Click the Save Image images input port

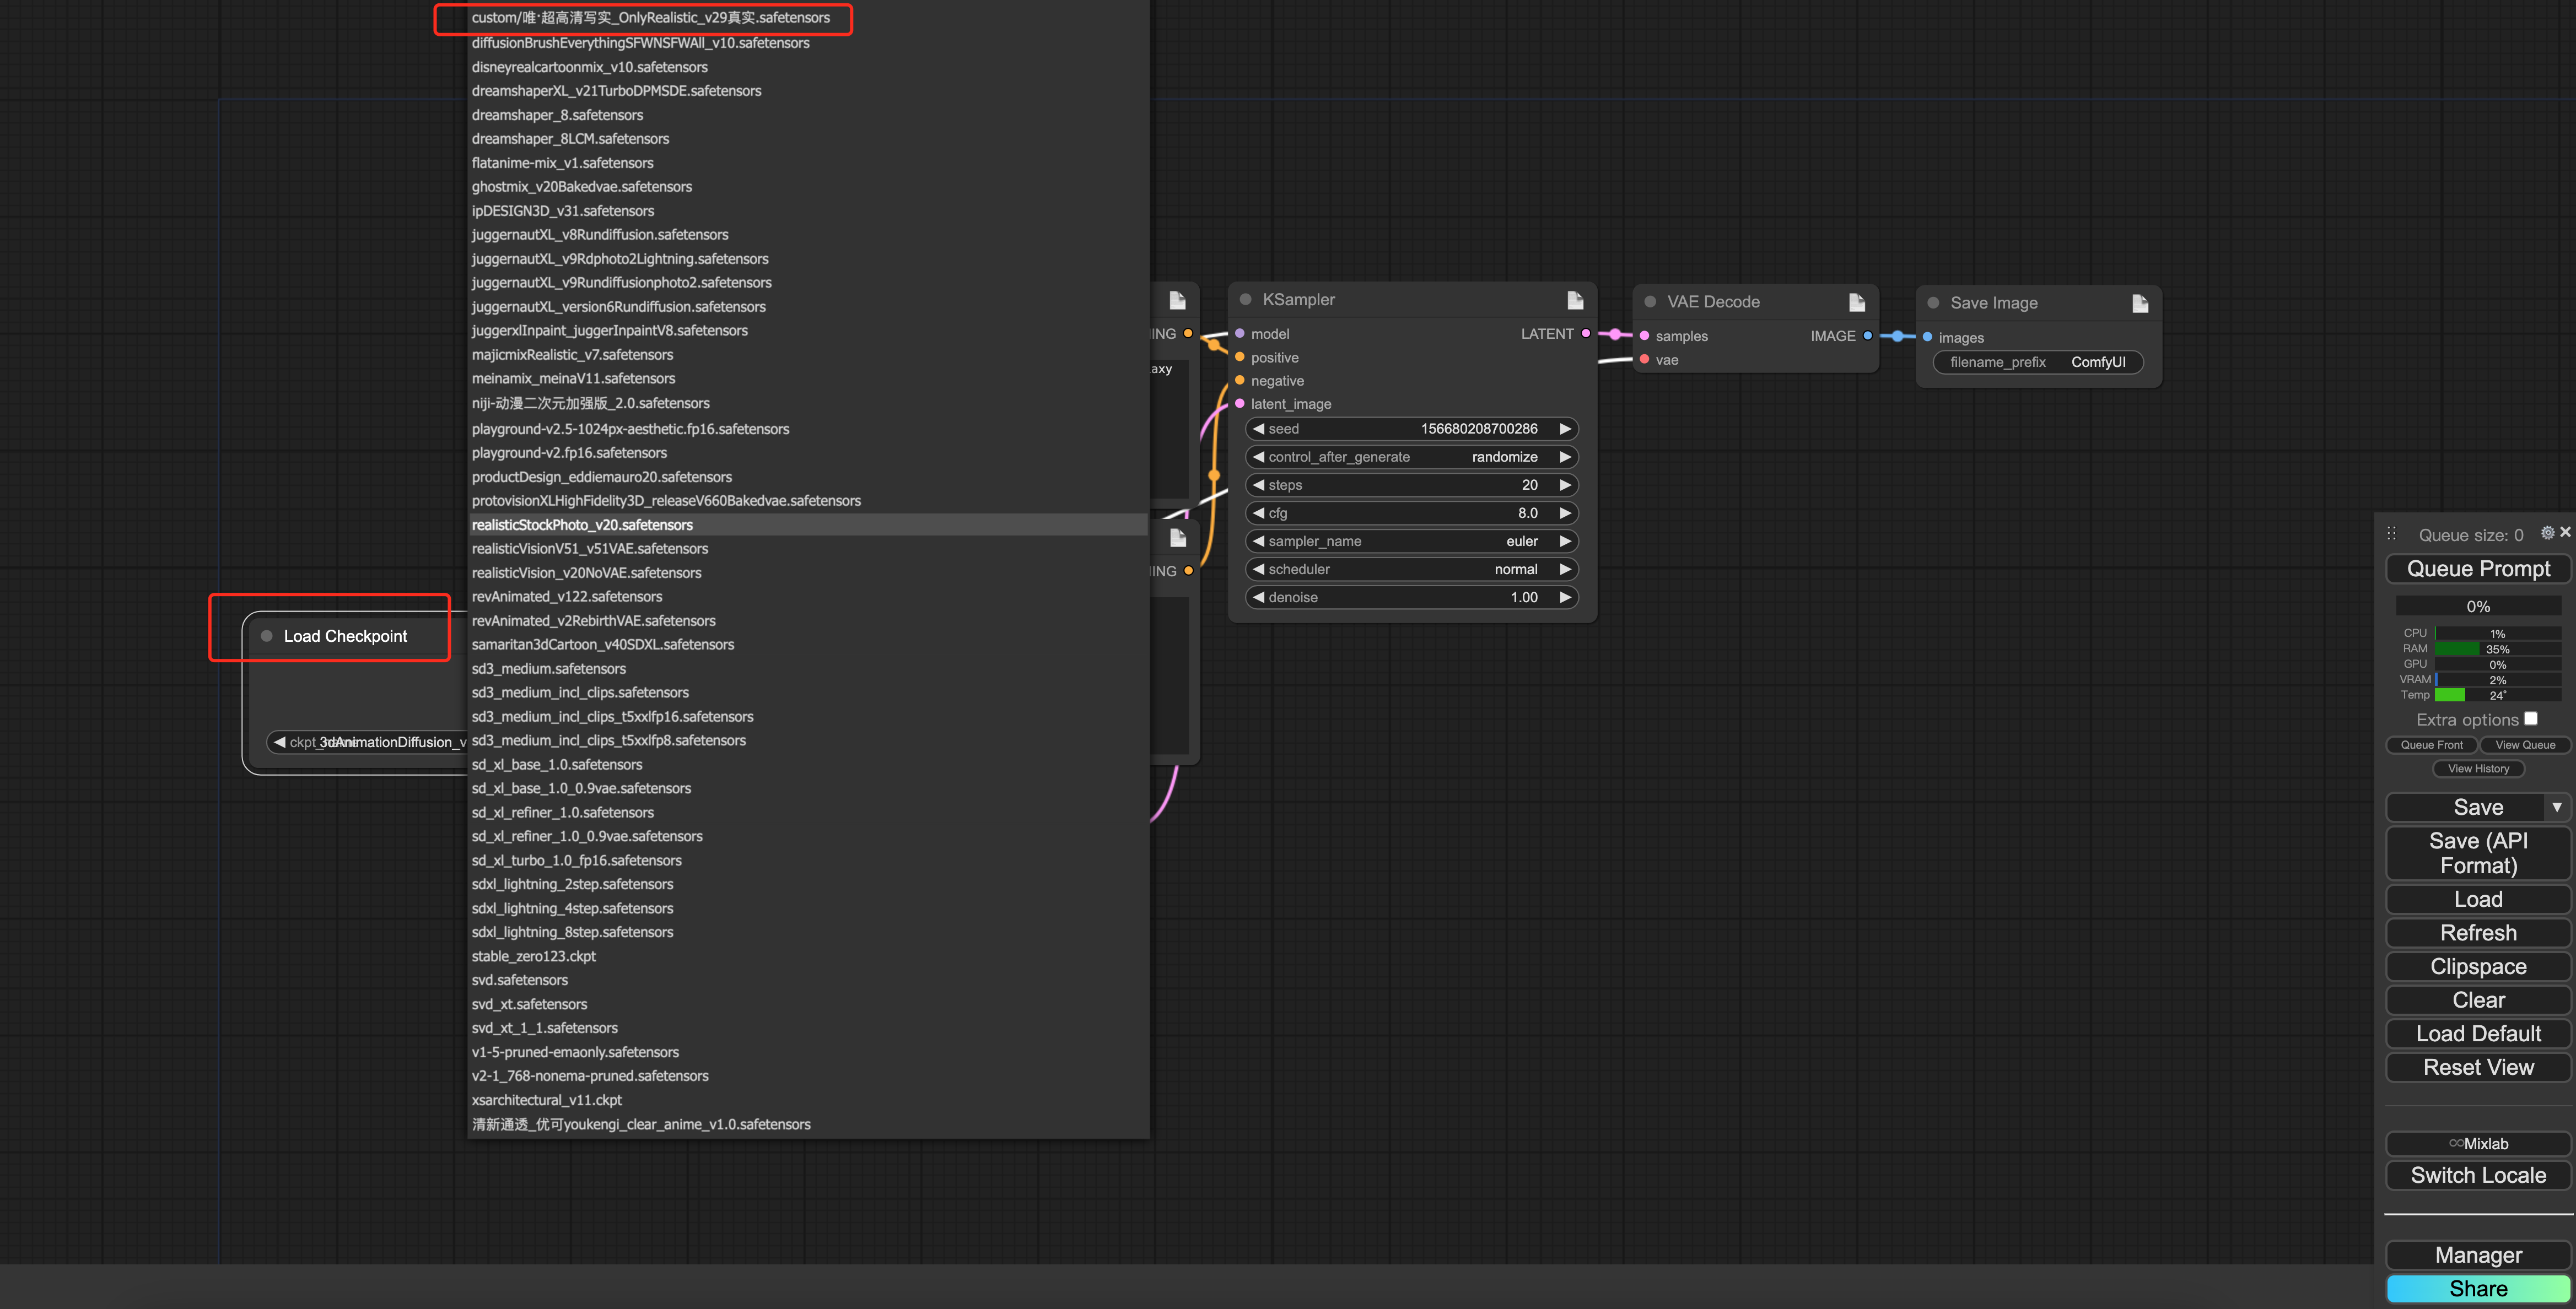pos(1927,337)
